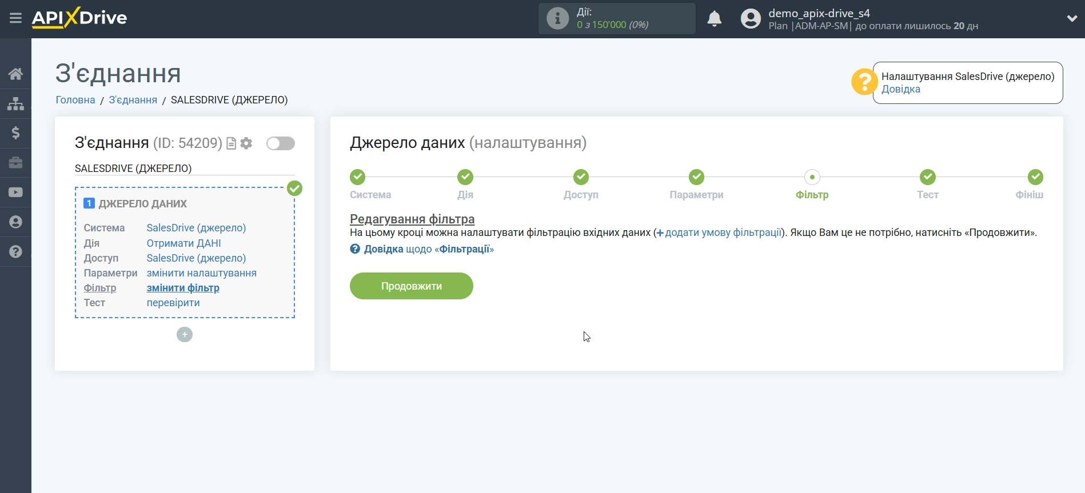Click the Редагування фільтра heading
Viewport: 1085px width, 493px height.
(412, 219)
